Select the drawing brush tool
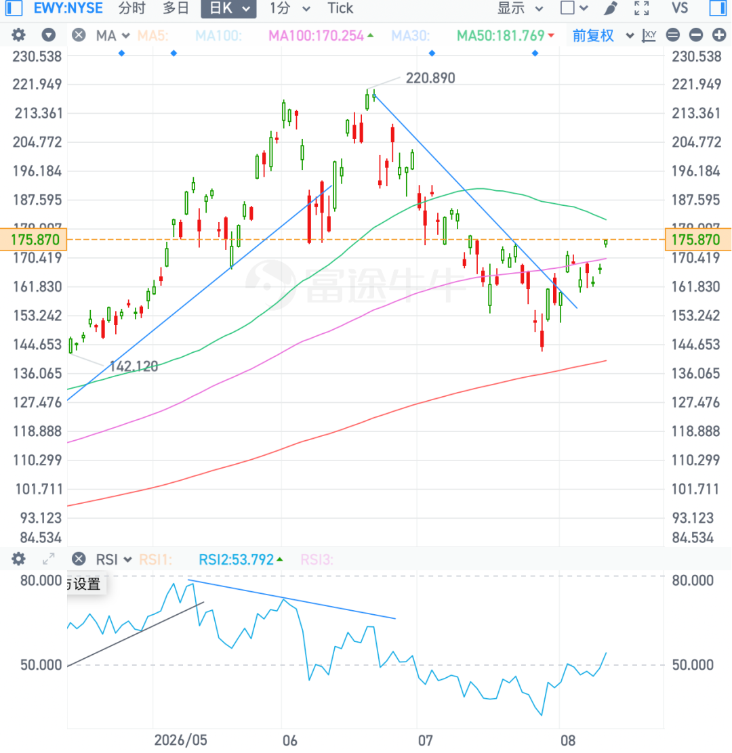The width and height of the screenshot is (732, 753). click(611, 8)
